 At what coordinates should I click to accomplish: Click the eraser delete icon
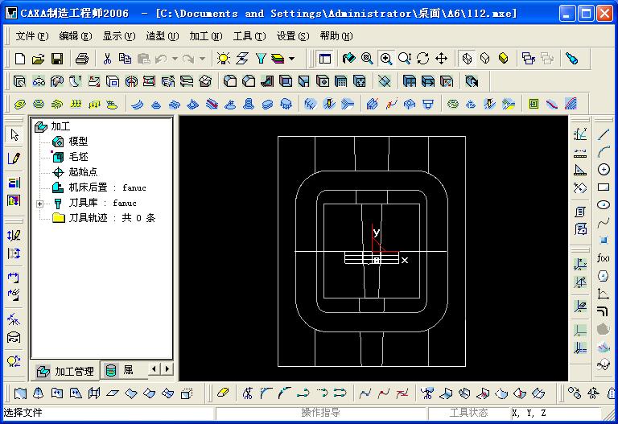point(223,393)
